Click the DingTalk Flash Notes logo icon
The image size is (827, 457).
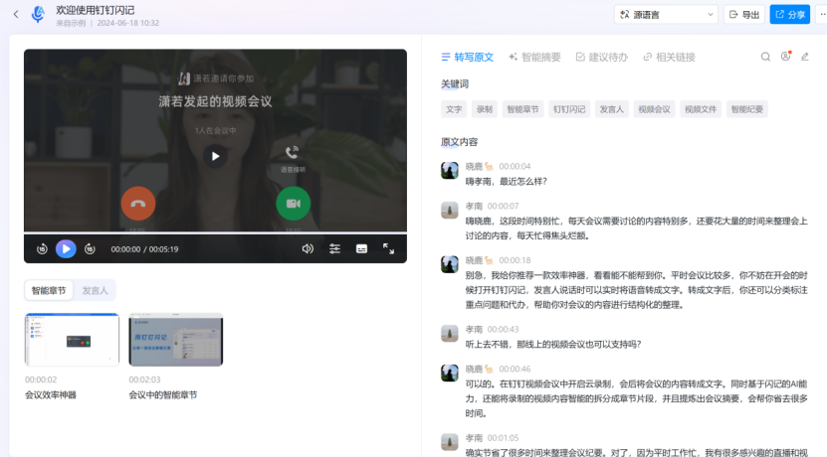(38, 14)
